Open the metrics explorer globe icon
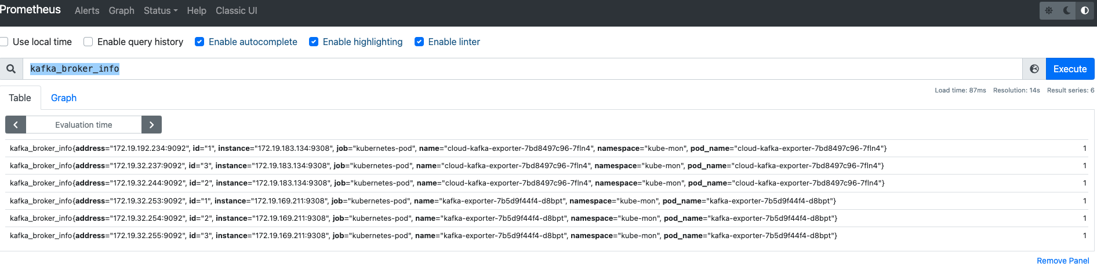This screenshot has width=1097, height=278. pyautogui.click(x=1034, y=69)
